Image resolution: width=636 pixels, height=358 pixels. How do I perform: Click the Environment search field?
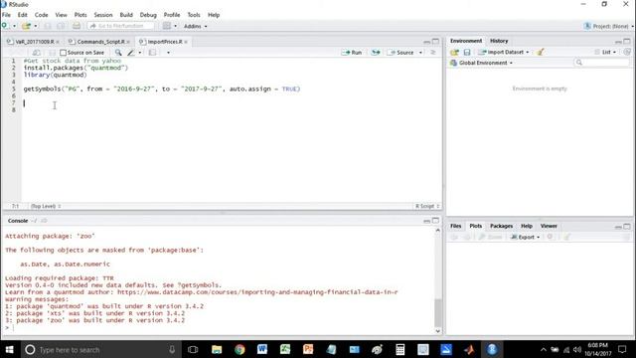[x=602, y=63]
